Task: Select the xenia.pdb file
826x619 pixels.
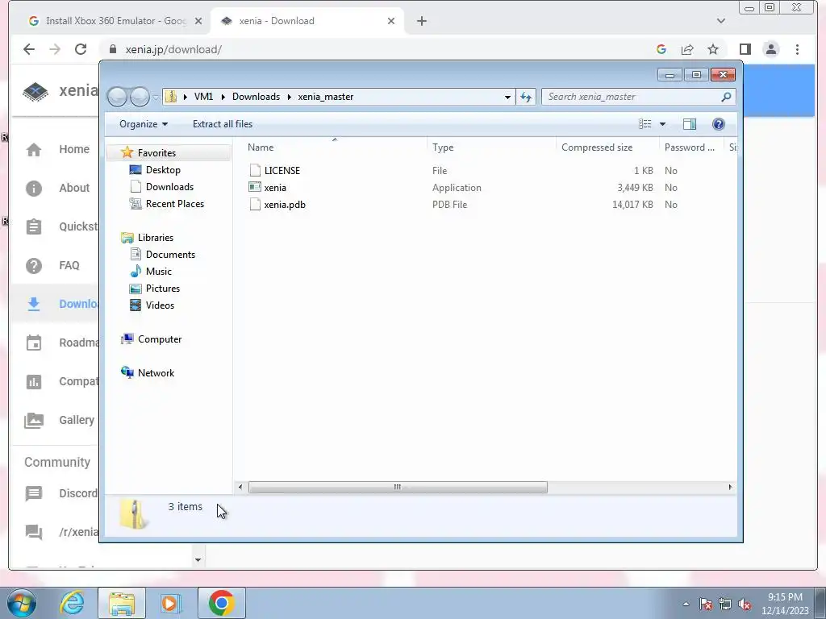Action: point(285,204)
